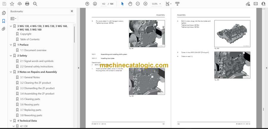This screenshot has height=129, width=268.
Task: Click heading 'Assembling and installing shift system'
Action: (x=114, y=54)
